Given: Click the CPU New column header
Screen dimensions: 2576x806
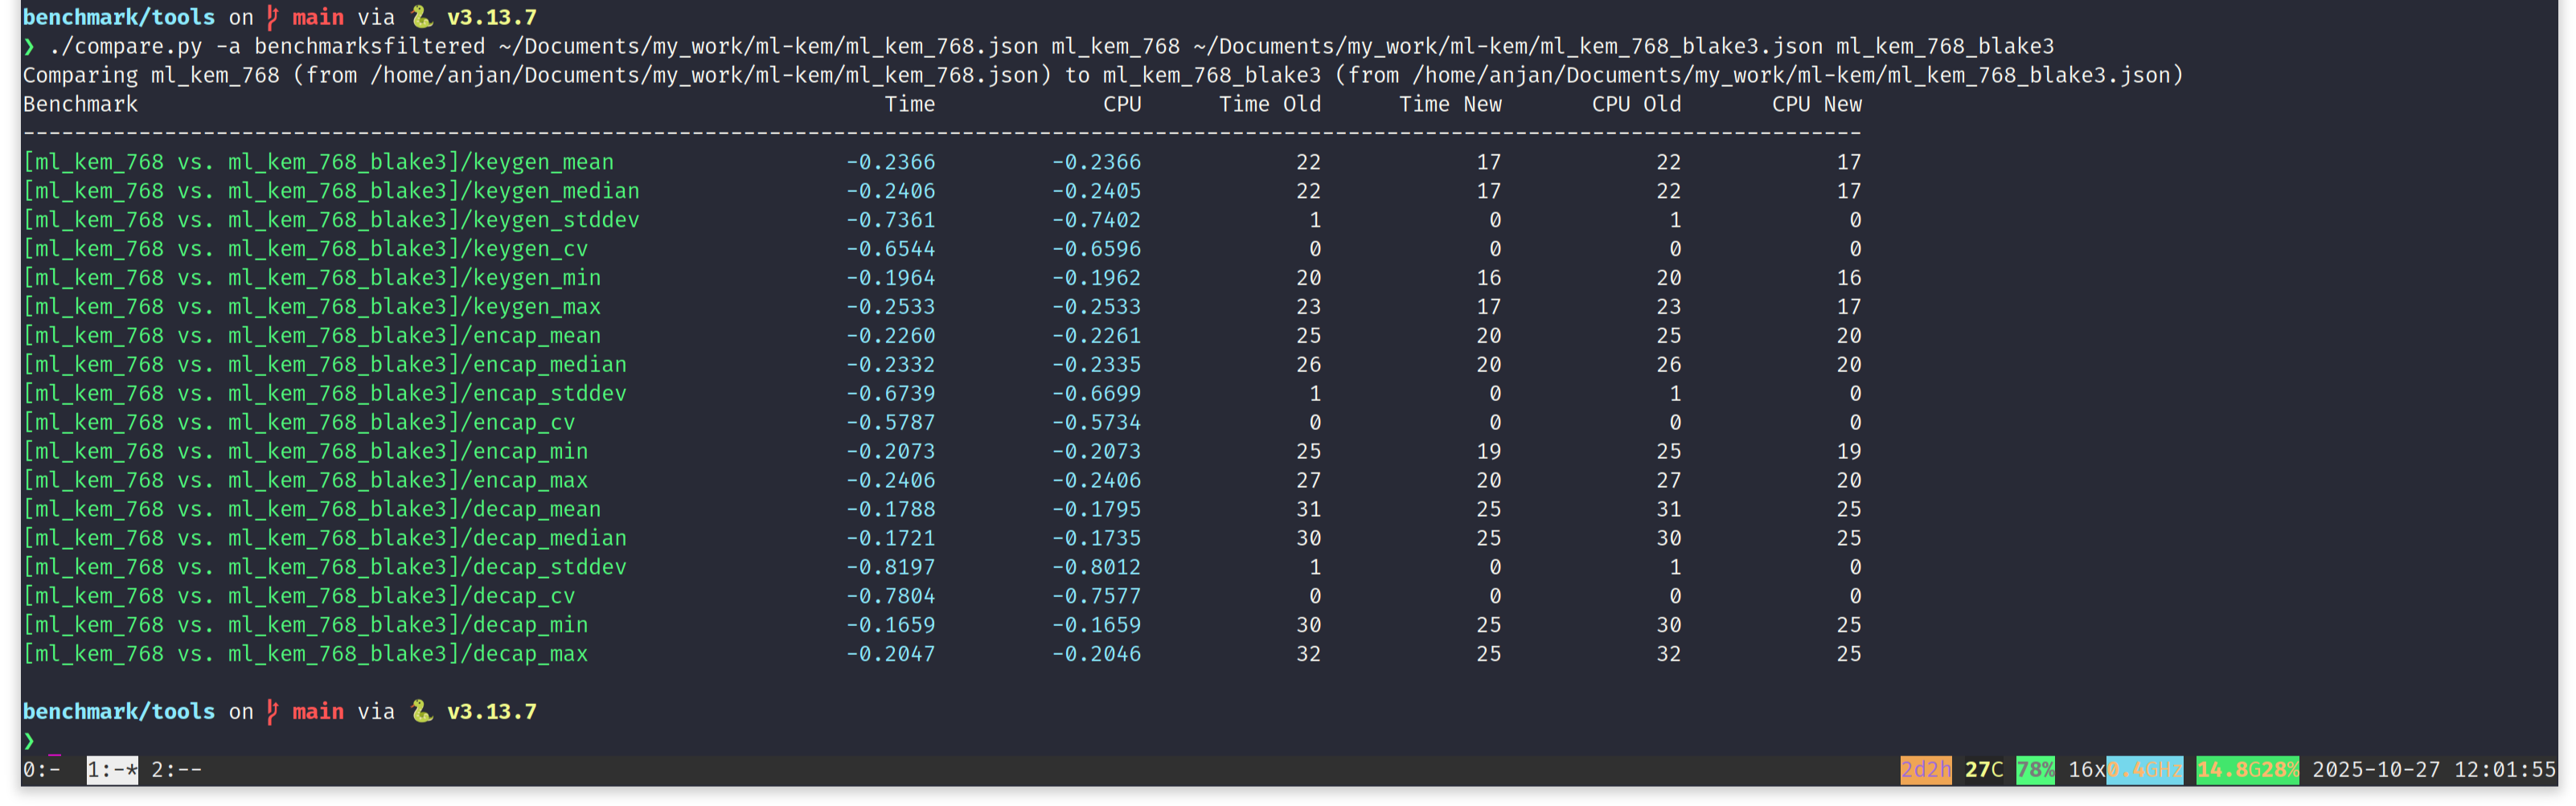Looking at the screenshot, I should tap(1816, 104).
